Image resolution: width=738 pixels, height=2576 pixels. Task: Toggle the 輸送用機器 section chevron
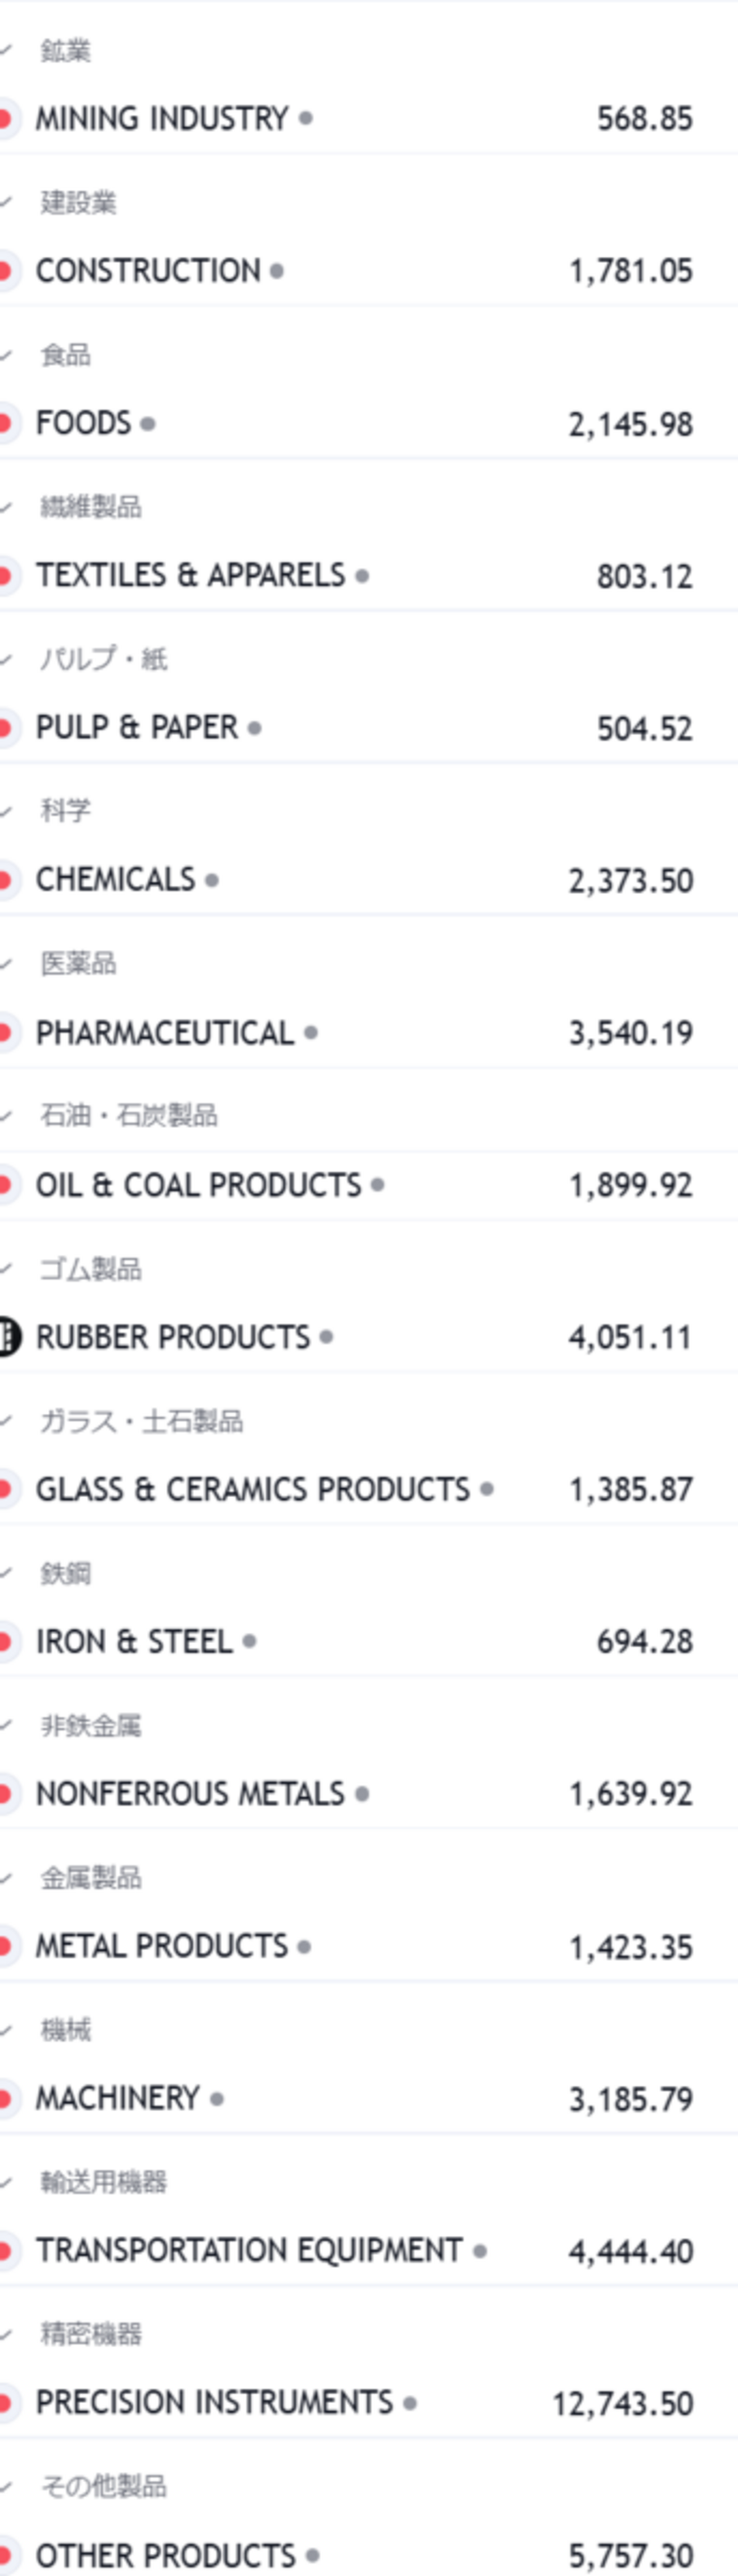(x=6, y=2182)
